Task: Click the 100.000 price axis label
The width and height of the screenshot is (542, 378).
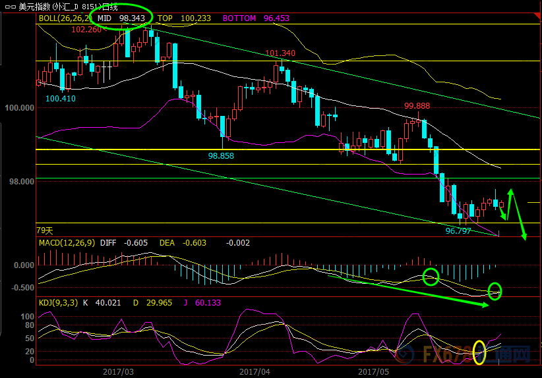Action: [19, 108]
